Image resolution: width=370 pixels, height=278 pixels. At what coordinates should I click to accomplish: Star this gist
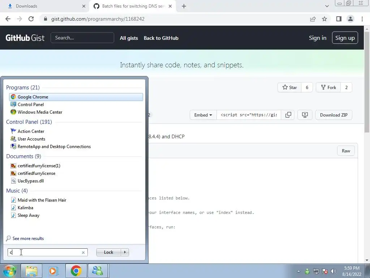click(x=289, y=88)
